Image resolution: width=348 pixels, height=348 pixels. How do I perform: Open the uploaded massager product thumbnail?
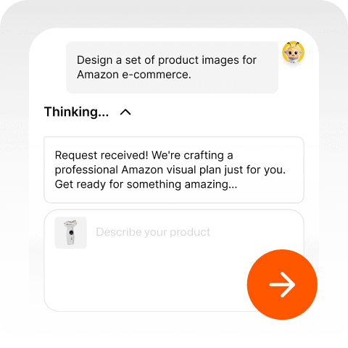(x=70, y=233)
